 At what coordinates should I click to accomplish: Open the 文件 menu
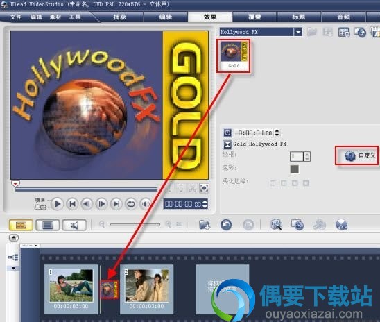point(16,17)
